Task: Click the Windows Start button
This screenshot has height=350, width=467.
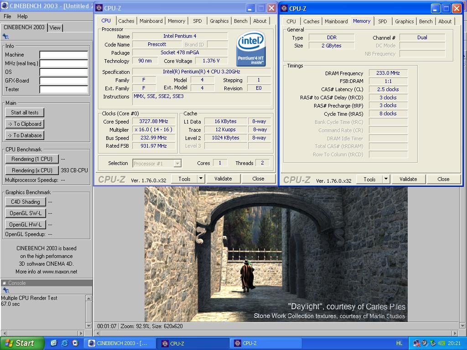Action: [22, 343]
